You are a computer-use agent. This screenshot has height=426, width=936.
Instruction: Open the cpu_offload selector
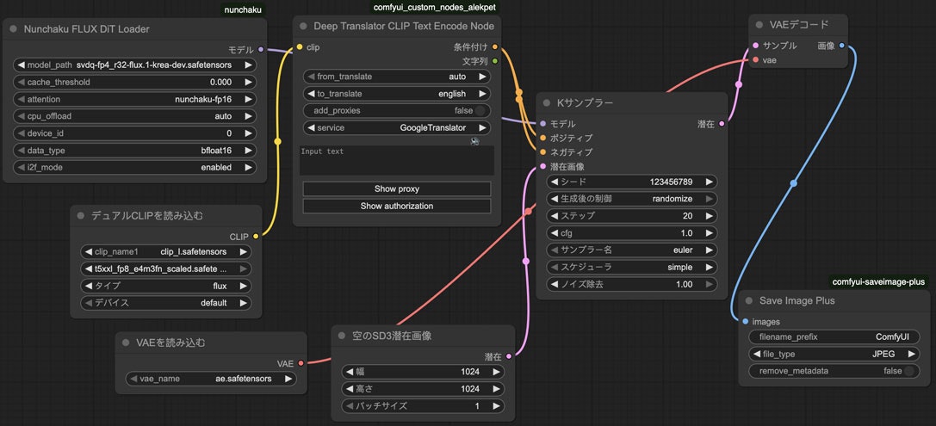coord(134,116)
